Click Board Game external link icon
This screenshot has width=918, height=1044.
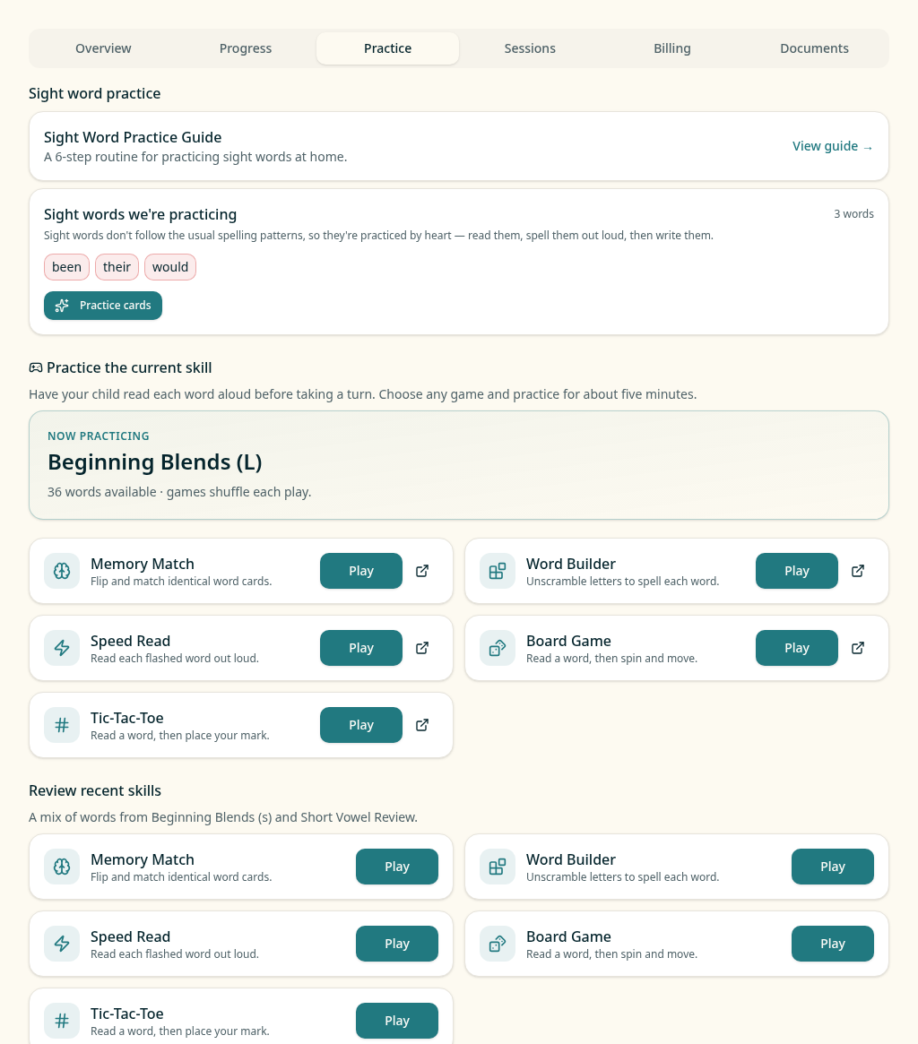[858, 648]
